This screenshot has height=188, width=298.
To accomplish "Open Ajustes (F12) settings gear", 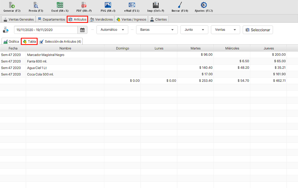I will point(204,5).
